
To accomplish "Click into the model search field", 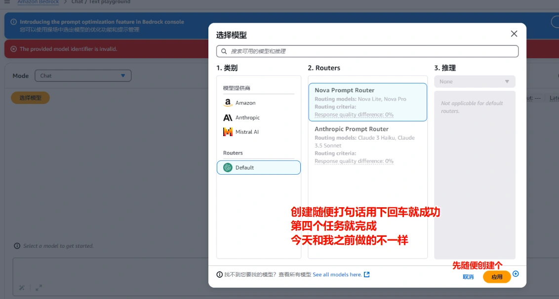I will click(x=370, y=51).
